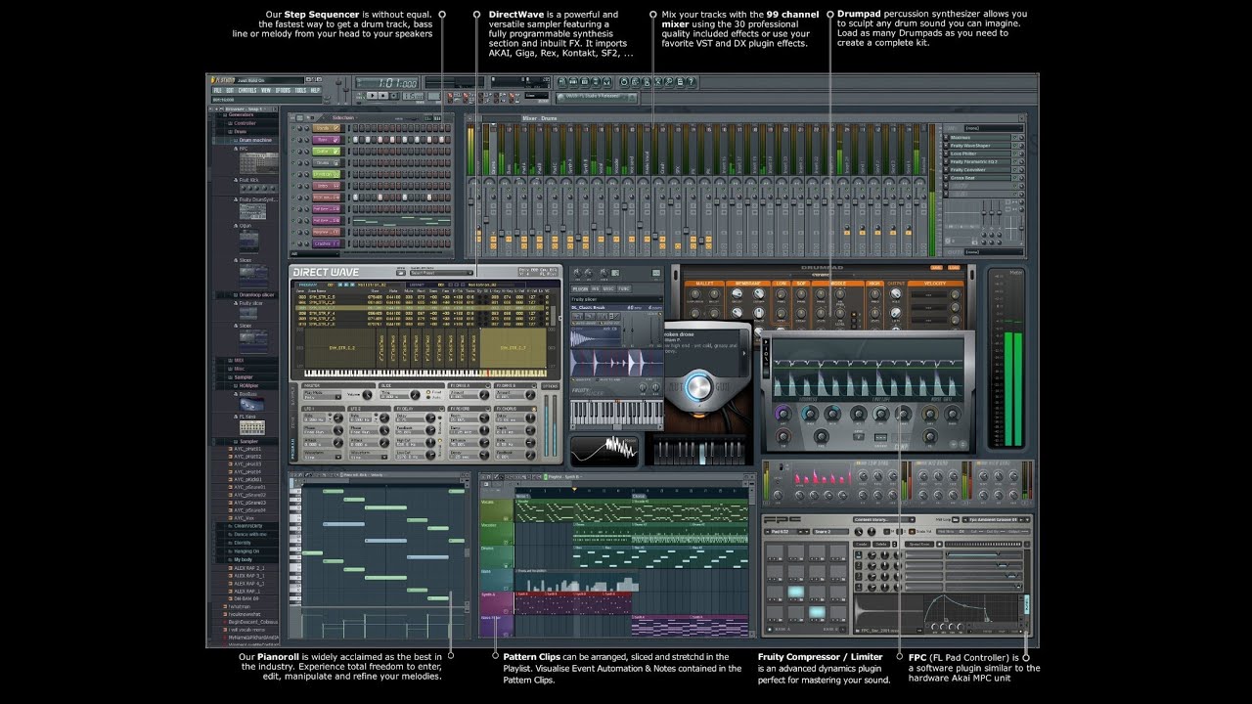
Task: Click the FPC preset thumbnail in browser
Action: [x=259, y=163]
